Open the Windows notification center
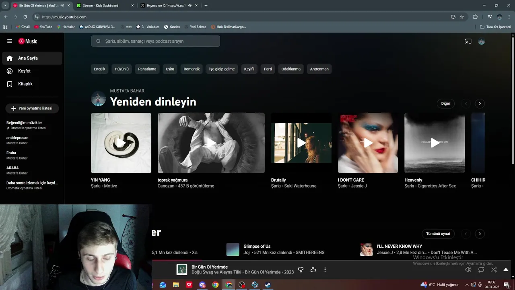Viewport: 515px width, 290px height. pos(506,285)
